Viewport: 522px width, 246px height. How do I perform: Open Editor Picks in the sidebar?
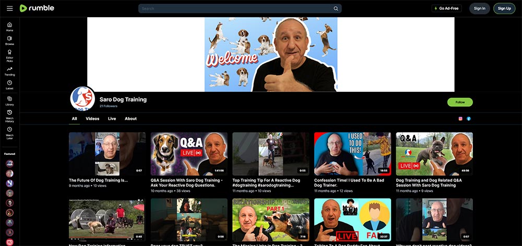(x=9, y=56)
